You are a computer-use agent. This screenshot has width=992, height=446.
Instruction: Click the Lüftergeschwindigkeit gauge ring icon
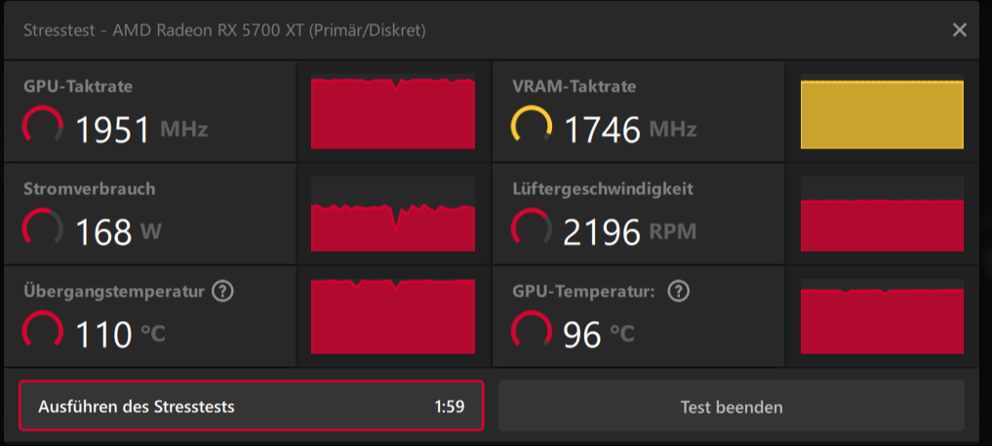[532, 227]
